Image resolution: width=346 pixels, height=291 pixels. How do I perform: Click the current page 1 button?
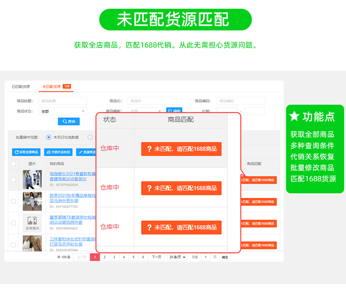[95, 257]
